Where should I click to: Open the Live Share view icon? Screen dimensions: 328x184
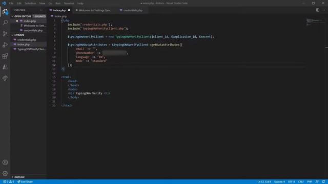[x=5, y=78]
